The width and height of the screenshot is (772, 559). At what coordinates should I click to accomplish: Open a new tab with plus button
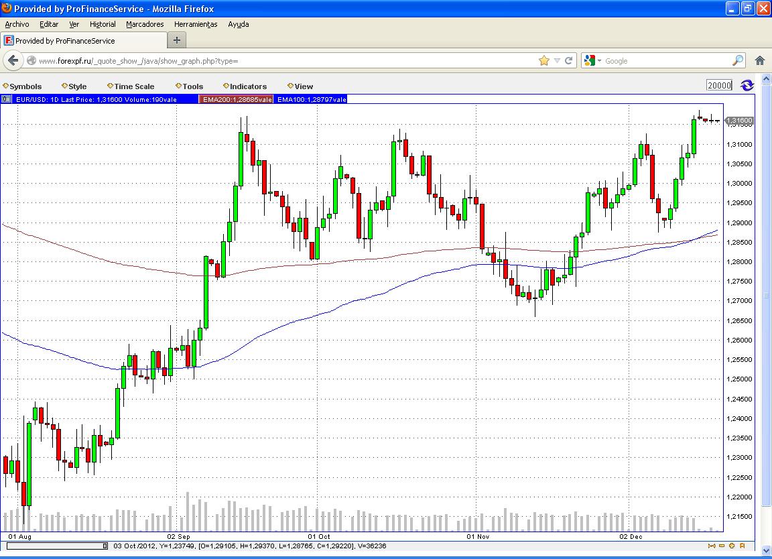[x=177, y=40]
